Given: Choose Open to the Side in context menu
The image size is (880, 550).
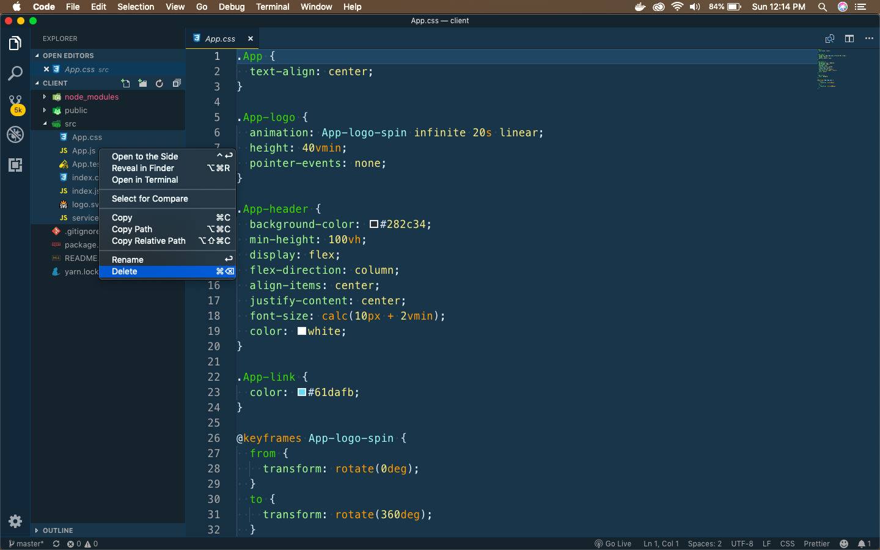Looking at the screenshot, I should pyautogui.click(x=167, y=156).
